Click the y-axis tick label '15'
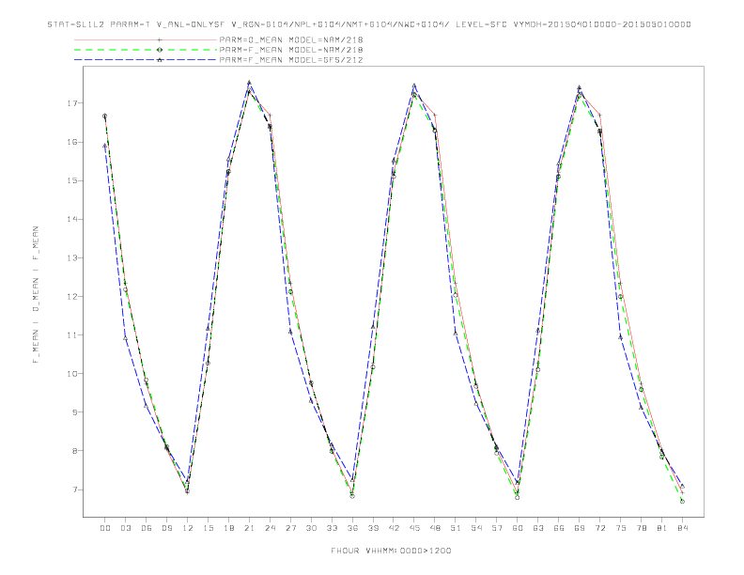Viewport: 744px width, 575px height. [71, 180]
